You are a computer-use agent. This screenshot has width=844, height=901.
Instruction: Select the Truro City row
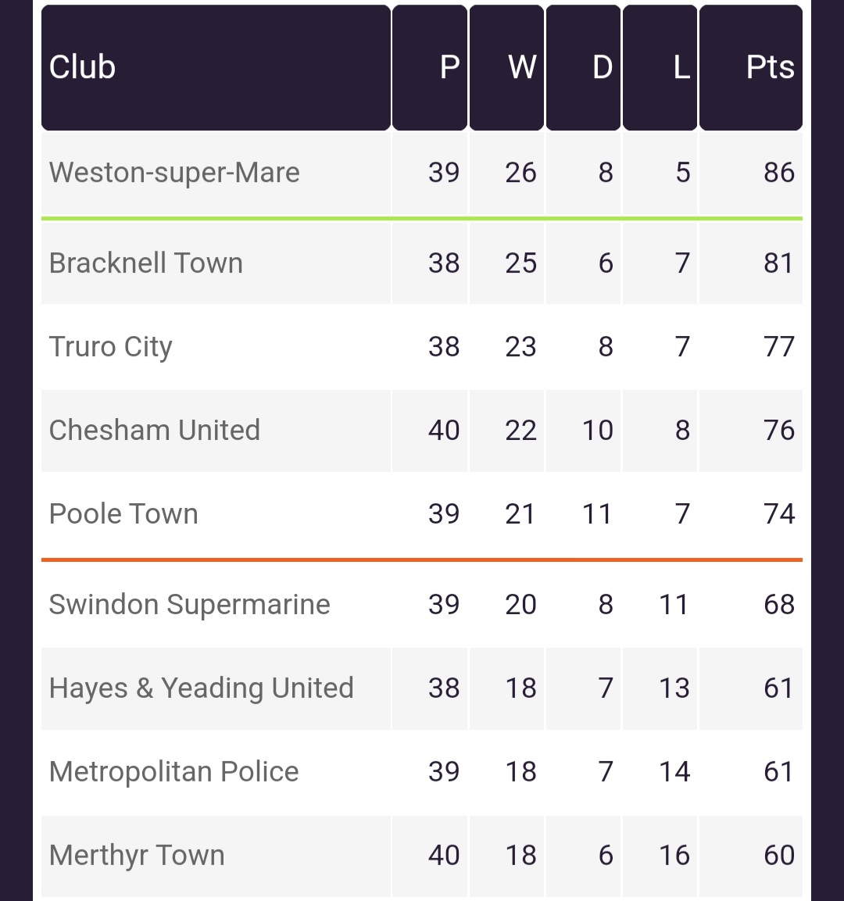point(422,346)
